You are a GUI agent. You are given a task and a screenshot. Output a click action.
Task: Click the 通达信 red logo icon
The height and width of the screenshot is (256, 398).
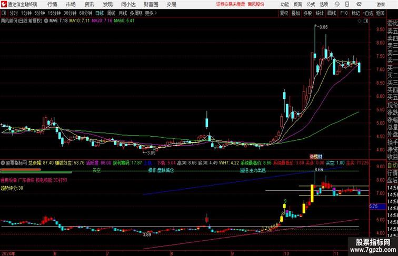pyautogui.click(x=4, y=4)
